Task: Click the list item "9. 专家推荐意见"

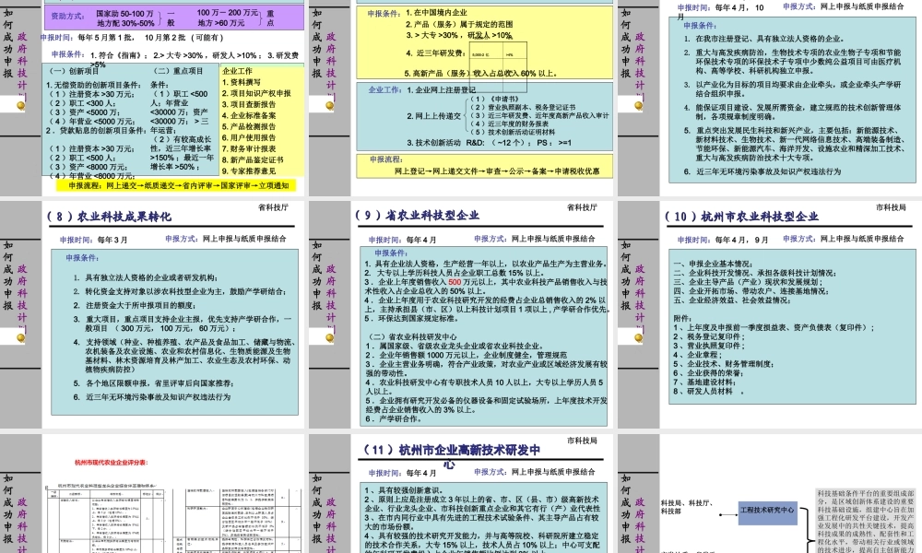Action: 249,171
